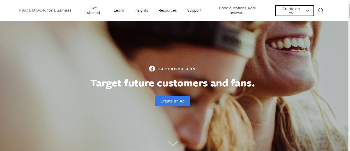Open search with the magnifier icon
Image resolution: width=350 pixels, height=151 pixels.
pyautogui.click(x=321, y=10)
